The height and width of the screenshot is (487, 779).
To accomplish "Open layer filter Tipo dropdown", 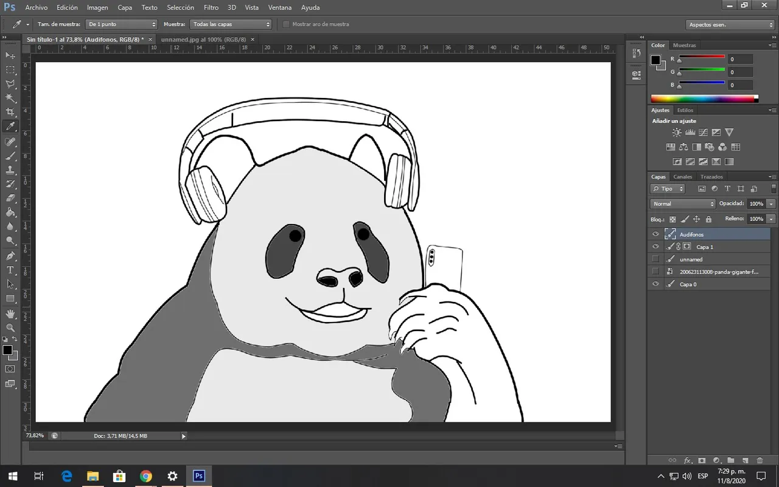I will point(668,189).
